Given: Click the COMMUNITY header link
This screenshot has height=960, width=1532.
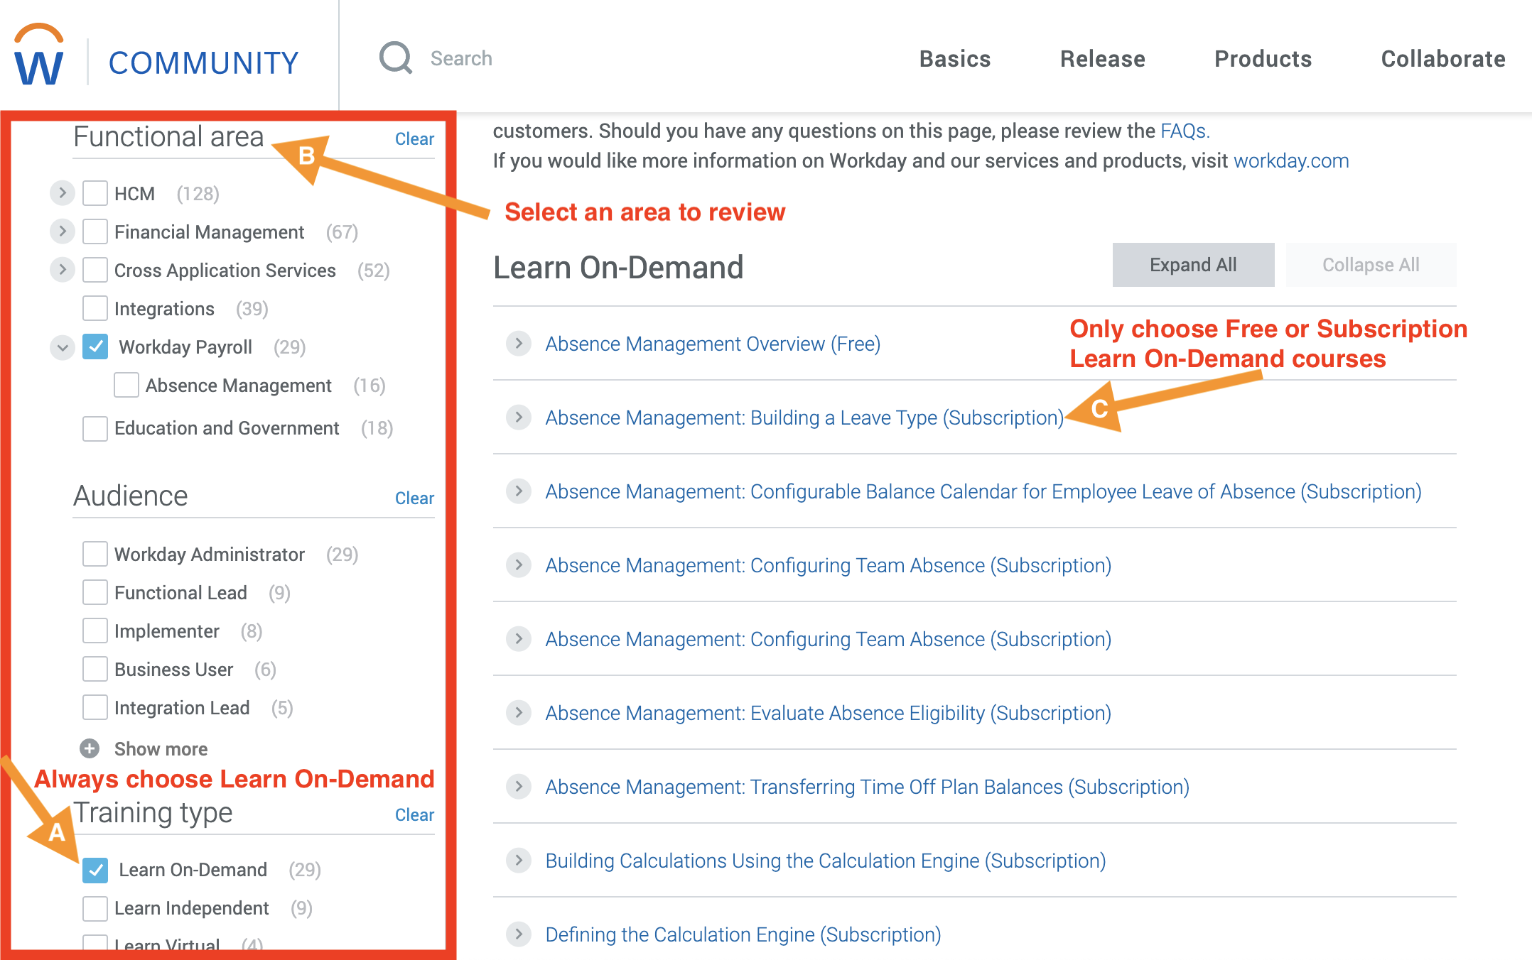Looking at the screenshot, I should 204,62.
